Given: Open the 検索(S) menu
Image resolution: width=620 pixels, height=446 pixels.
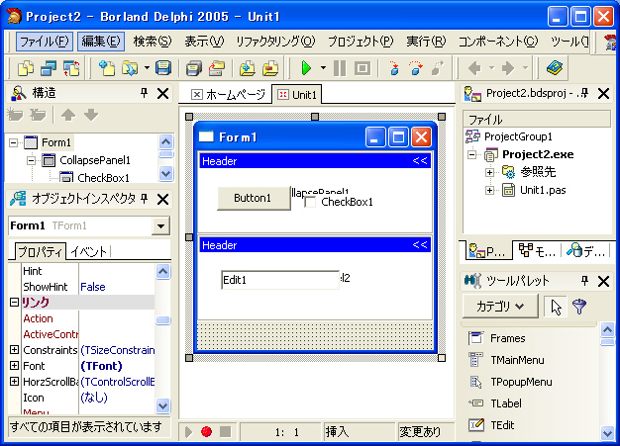Looking at the screenshot, I should point(153,42).
